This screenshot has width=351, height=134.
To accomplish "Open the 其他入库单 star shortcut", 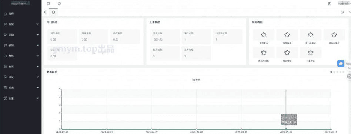I will pos(311,35).
